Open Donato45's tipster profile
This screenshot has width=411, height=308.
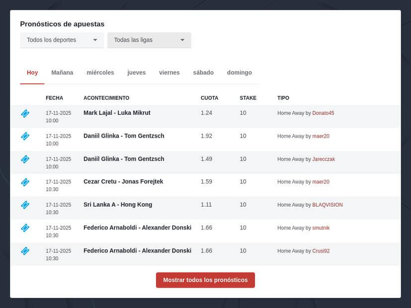323,113
